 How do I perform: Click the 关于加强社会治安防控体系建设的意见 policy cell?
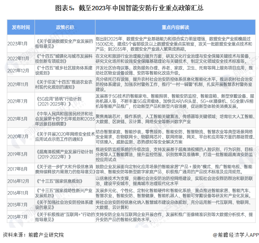65,205
